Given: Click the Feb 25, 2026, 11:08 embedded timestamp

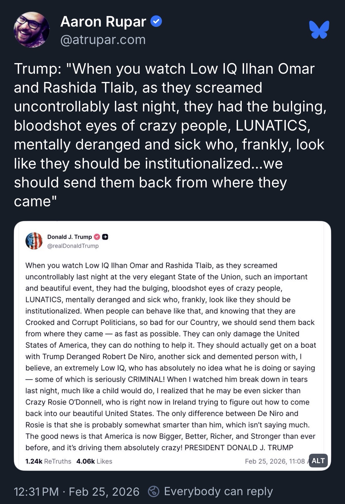Looking at the screenshot, I should [275, 461].
